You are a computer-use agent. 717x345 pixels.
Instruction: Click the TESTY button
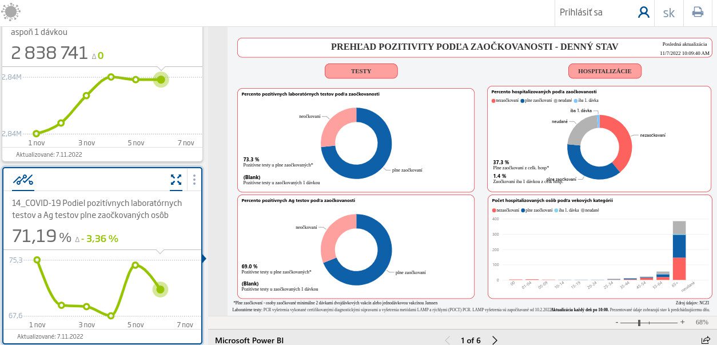click(361, 72)
